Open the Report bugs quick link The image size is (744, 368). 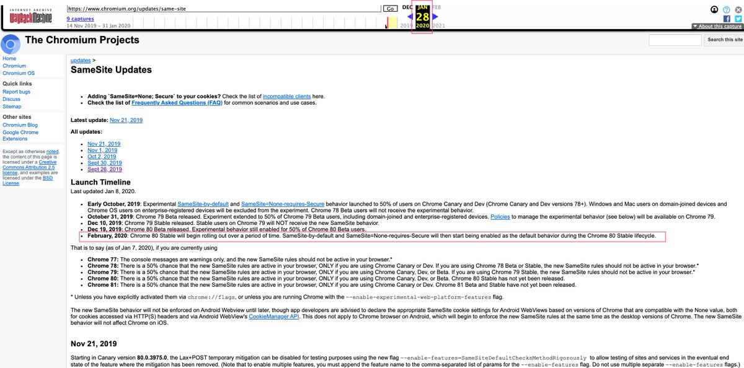pyautogui.click(x=16, y=92)
